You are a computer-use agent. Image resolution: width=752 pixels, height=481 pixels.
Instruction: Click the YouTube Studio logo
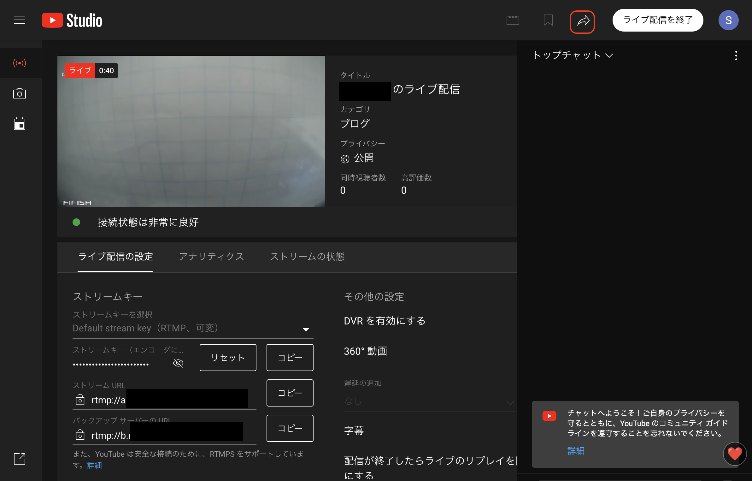point(72,20)
